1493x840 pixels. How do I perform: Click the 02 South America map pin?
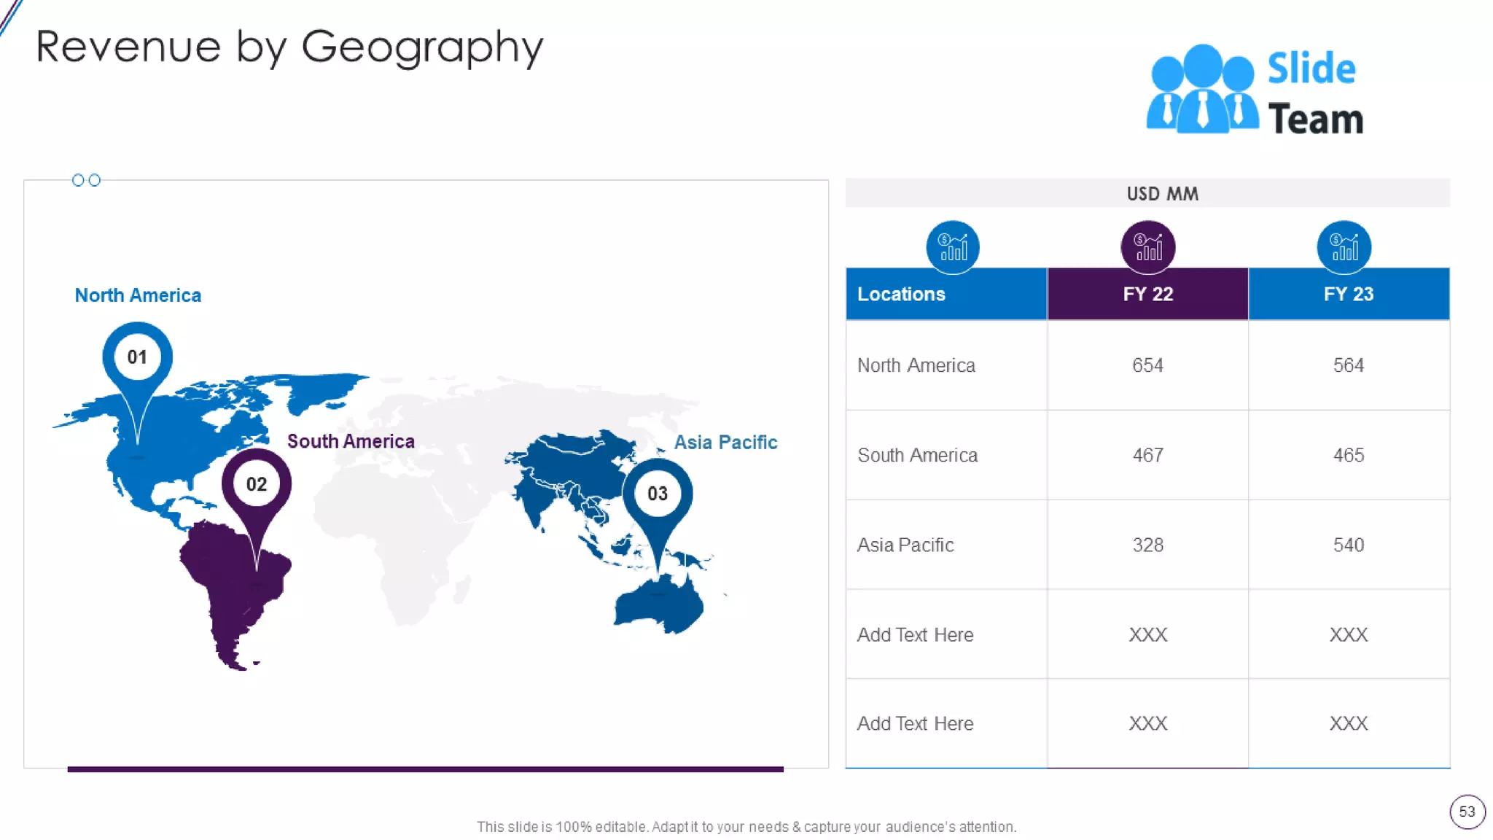(256, 484)
